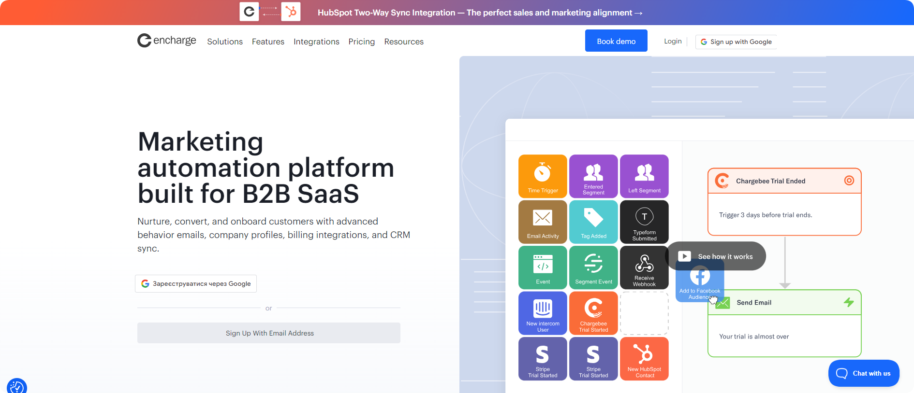
Task: Open the Features menu
Action: click(268, 42)
